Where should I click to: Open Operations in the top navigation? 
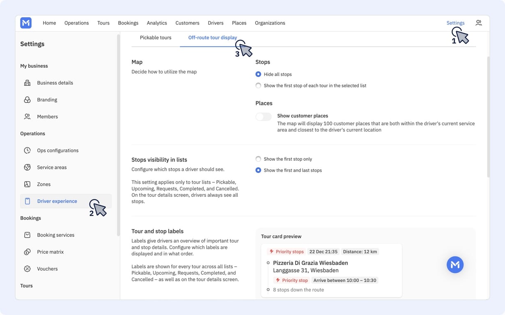pos(76,23)
